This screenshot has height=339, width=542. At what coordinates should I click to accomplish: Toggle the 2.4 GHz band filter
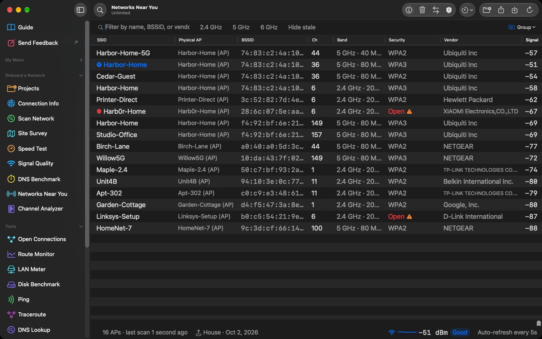click(211, 27)
